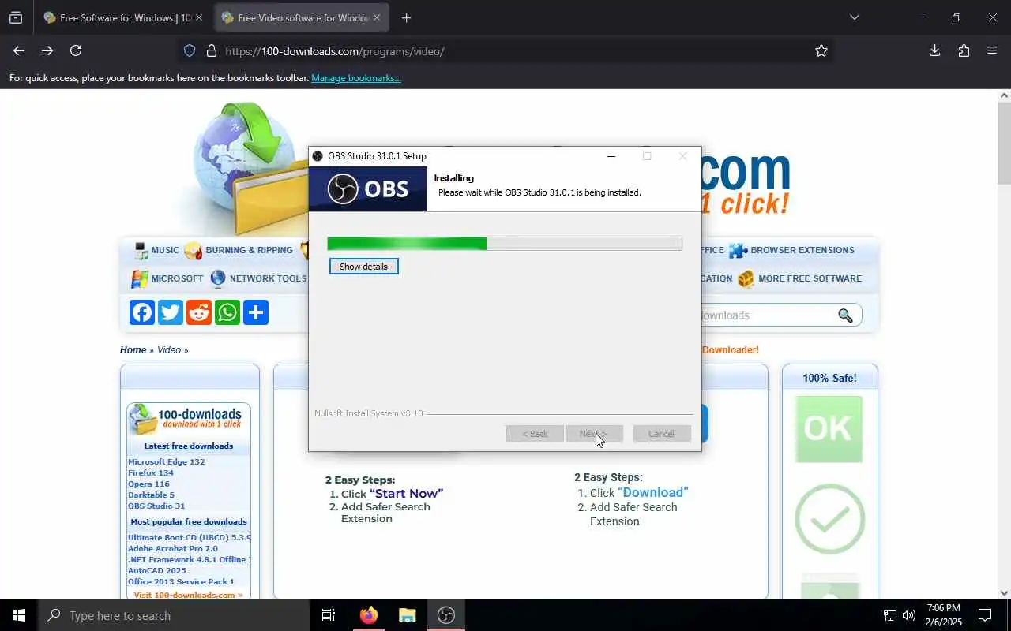Click the Show details button
This screenshot has height=631, width=1011.
pyautogui.click(x=363, y=267)
